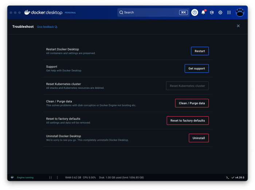Open Settings via the gear icon

(x=220, y=12)
